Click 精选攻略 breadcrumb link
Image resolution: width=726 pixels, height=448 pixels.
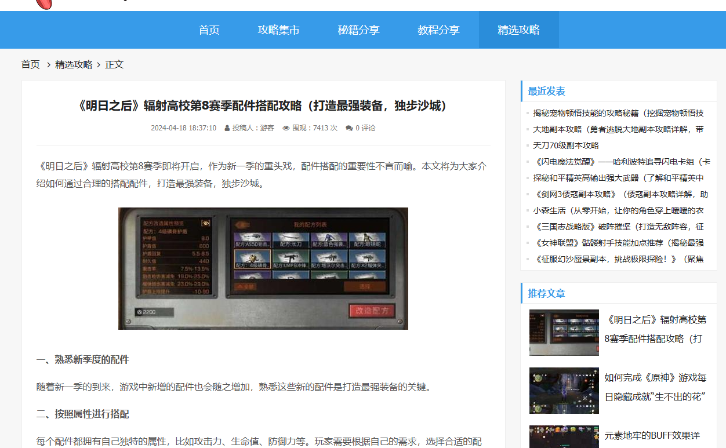[74, 65]
